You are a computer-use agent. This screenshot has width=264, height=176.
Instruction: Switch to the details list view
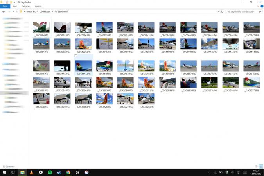257,166
